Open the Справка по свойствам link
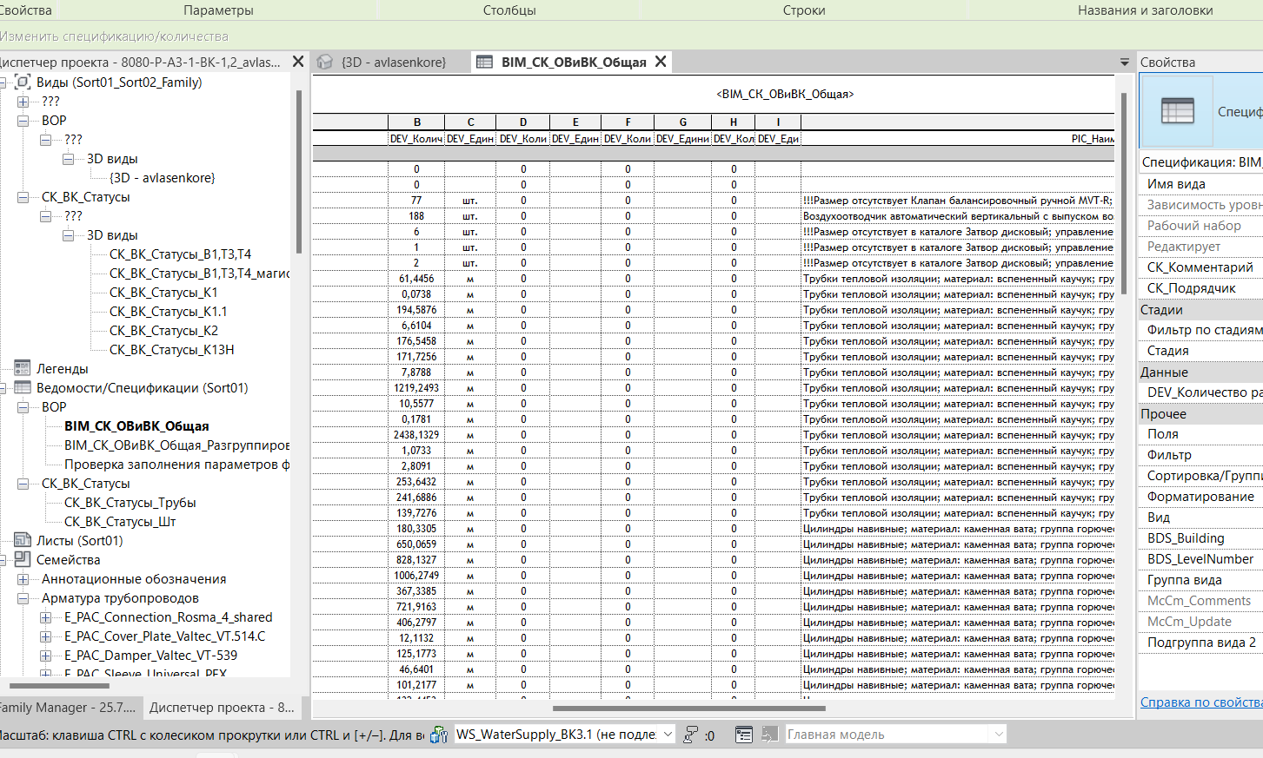The image size is (1263, 758). [1201, 702]
